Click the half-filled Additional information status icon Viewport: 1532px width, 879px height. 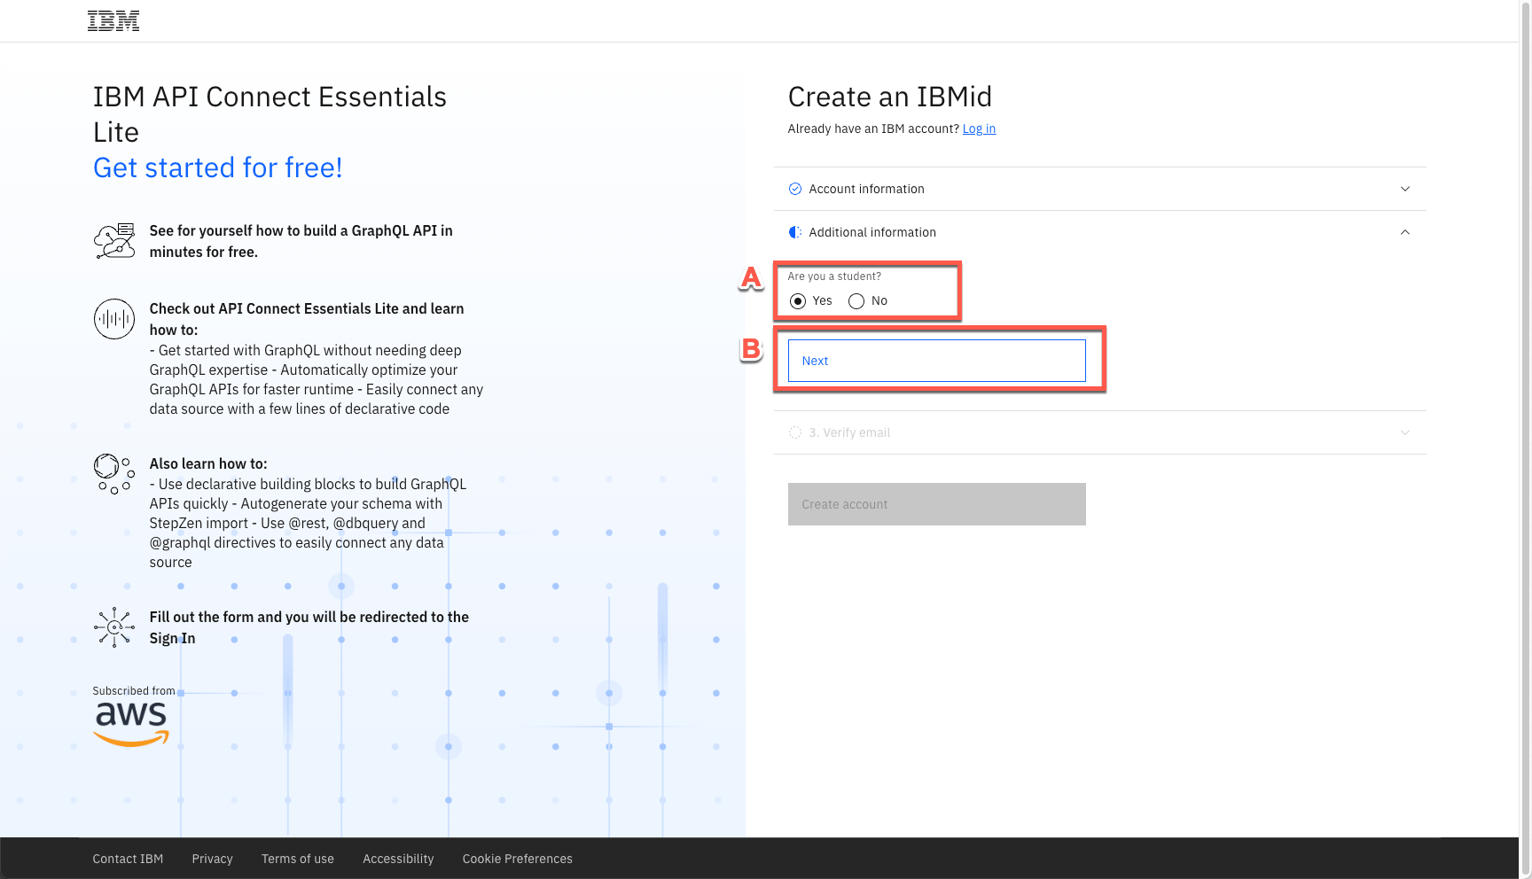[795, 232]
